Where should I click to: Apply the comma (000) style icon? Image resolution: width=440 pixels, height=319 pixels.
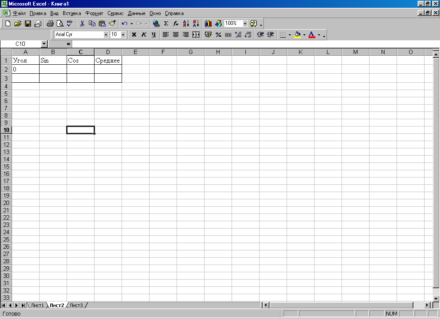point(228,35)
